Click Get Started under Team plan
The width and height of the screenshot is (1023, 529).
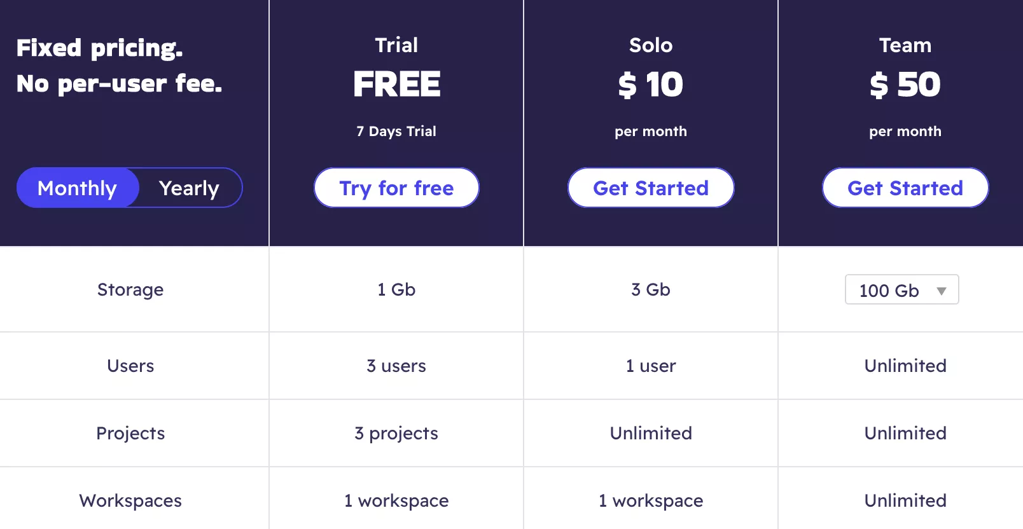[x=905, y=188]
